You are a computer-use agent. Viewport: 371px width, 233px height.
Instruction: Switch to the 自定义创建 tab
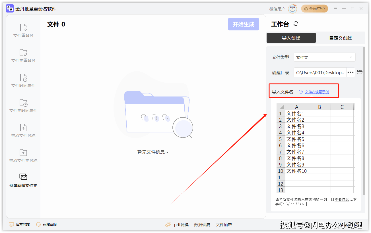click(341, 38)
